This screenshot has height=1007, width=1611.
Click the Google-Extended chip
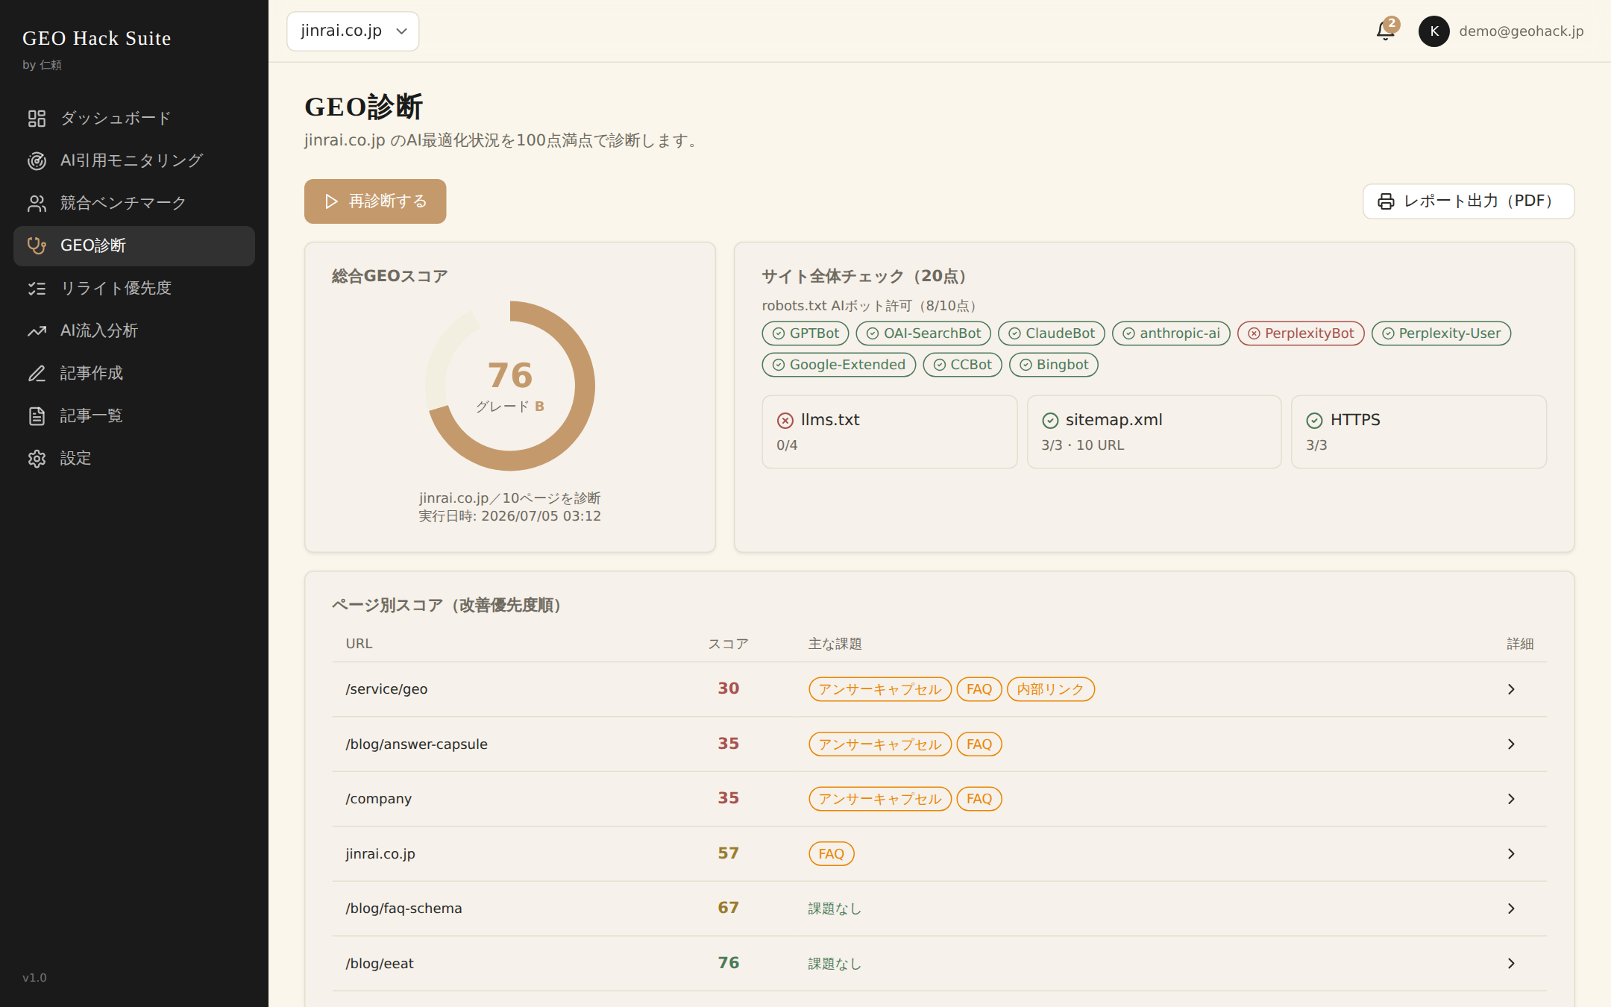[x=839, y=365]
